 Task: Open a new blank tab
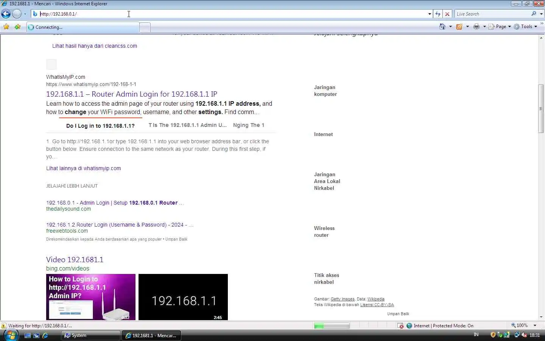point(145,27)
